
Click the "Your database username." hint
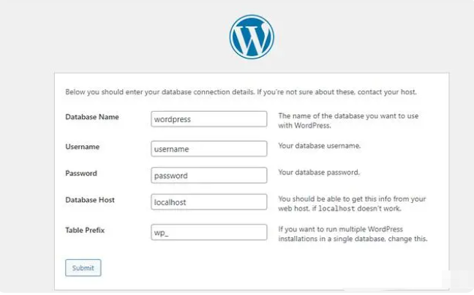tap(320, 146)
